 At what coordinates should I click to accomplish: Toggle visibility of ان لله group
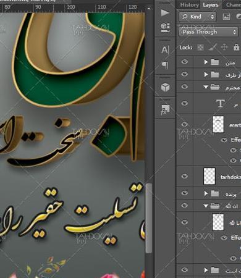coord(185,205)
